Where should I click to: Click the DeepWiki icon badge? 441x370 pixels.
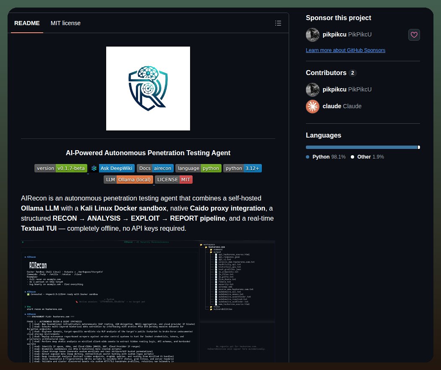click(x=94, y=168)
